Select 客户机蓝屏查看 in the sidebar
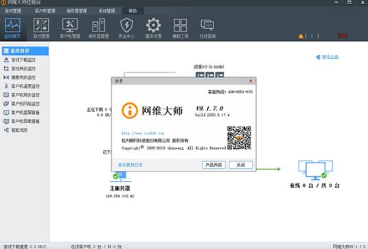This screenshot has width=368, height=249. [x=25, y=112]
